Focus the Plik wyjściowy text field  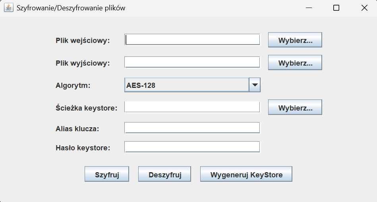pyautogui.click(x=192, y=62)
